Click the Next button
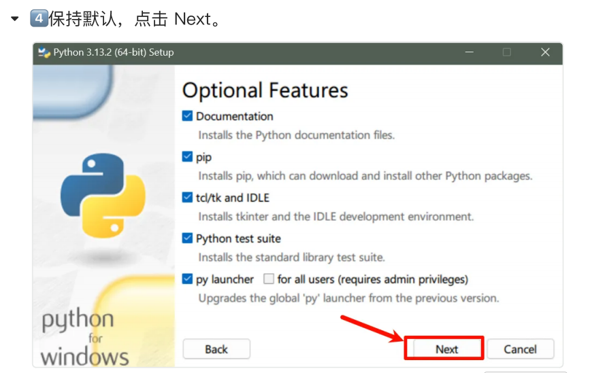Image resolution: width=590 pixels, height=373 pixels. point(446,349)
